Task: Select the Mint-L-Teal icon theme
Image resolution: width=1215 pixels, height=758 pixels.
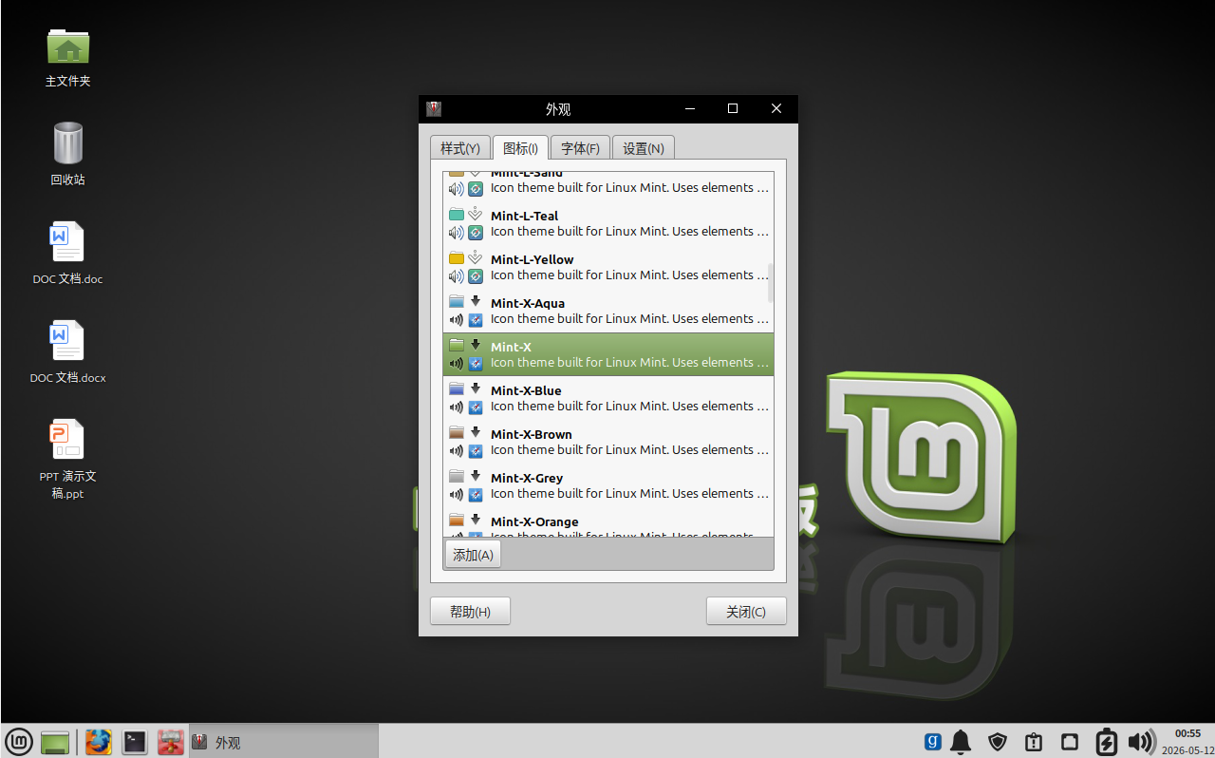Action: coord(608,223)
